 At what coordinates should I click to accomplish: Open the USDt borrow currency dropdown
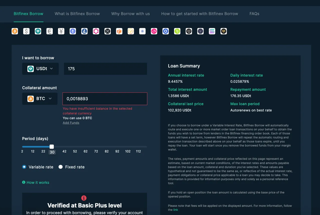[x=40, y=69]
